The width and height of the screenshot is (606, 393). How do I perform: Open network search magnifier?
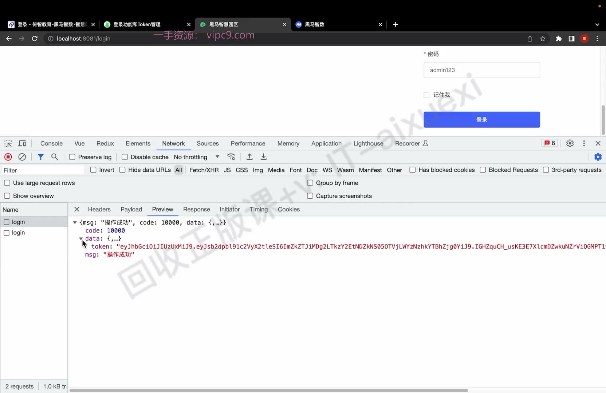coord(55,157)
